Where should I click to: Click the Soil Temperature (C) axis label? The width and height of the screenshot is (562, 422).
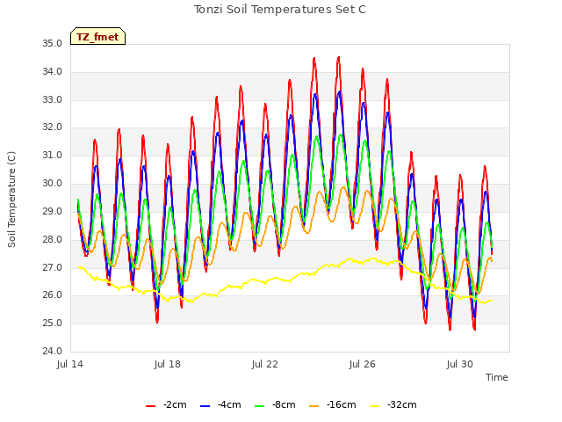11,200
